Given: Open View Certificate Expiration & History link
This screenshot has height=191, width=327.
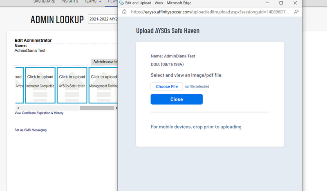Looking at the screenshot, I should (x=39, y=113).
